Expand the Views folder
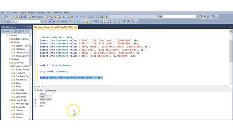 [x=10, y=59]
